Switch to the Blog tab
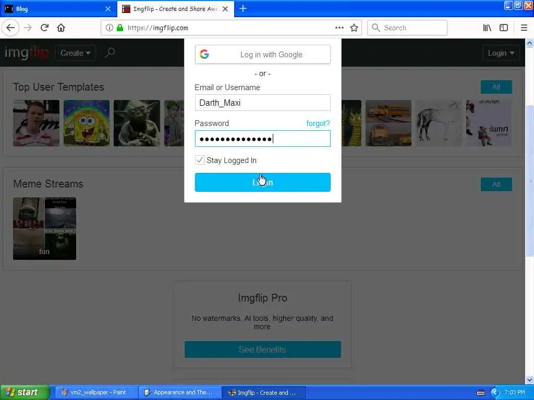The height and width of the screenshot is (400, 534). tap(58, 9)
